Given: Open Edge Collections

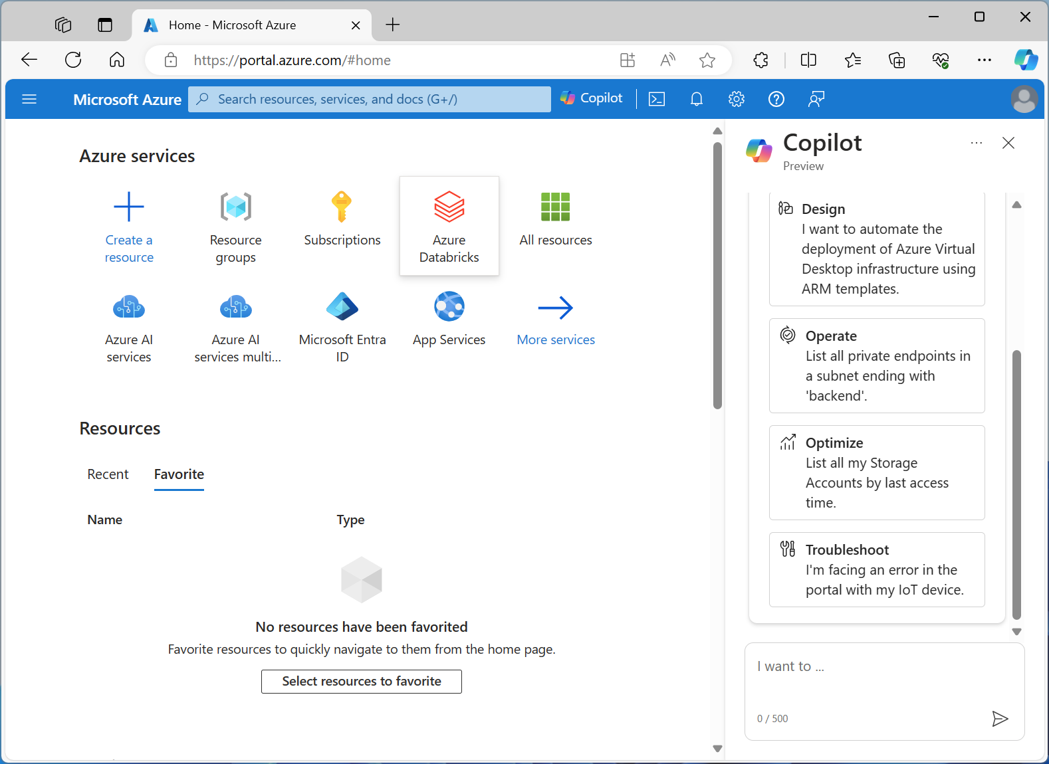Looking at the screenshot, I should coord(897,60).
